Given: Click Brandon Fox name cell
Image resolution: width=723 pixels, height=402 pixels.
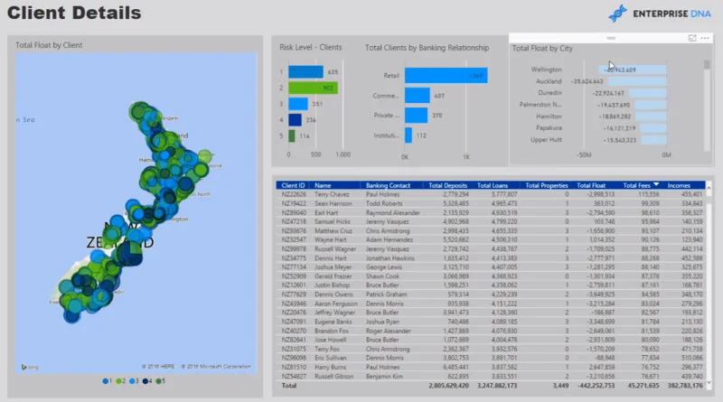Looking at the screenshot, I should pos(332,331).
